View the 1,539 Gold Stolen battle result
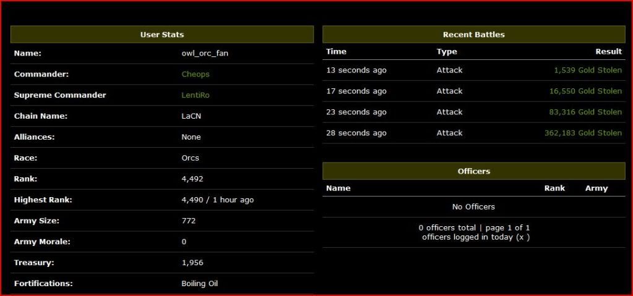633x296 pixels. coord(588,70)
